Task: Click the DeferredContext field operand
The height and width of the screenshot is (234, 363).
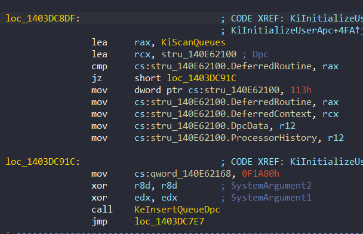Action: point(271,114)
